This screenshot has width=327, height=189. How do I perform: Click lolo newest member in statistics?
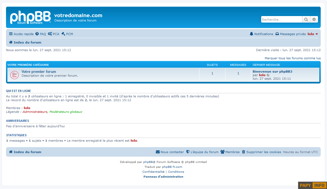[x=134, y=141]
